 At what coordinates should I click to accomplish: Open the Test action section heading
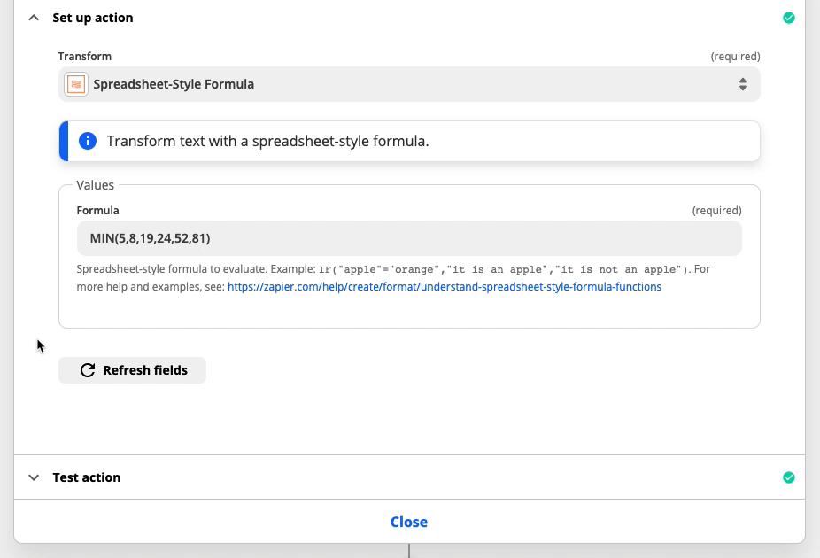click(86, 477)
